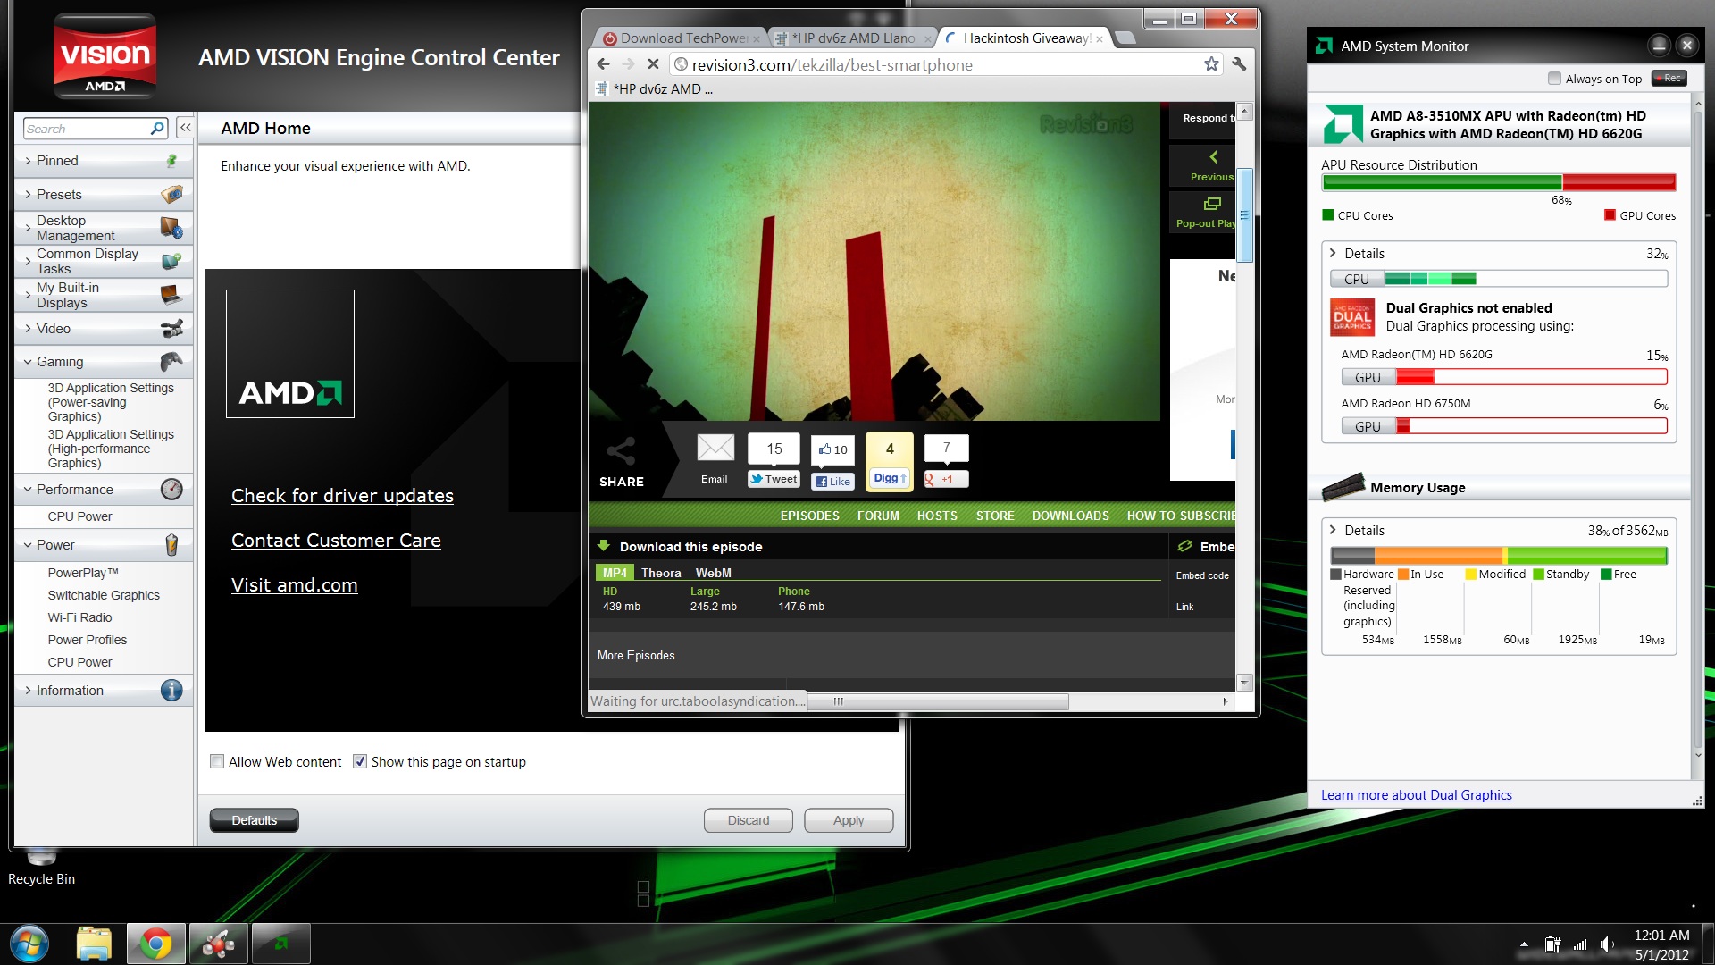This screenshot has width=1715, height=965.
Task: Toggle the Always on Top checkbox
Action: pyautogui.click(x=1554, y=79)
